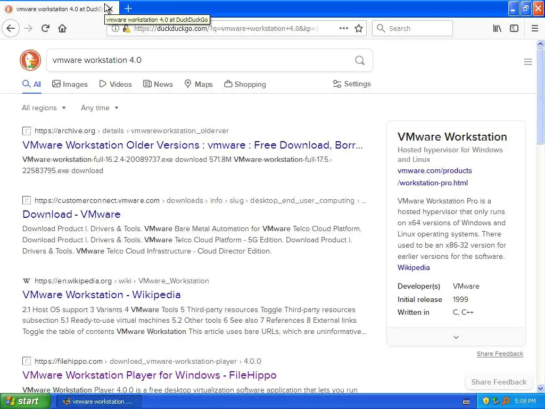545x409 pixels.
Task: Submit search with magnifier icon in DuckDuckGo box
Action: (360, 61)
